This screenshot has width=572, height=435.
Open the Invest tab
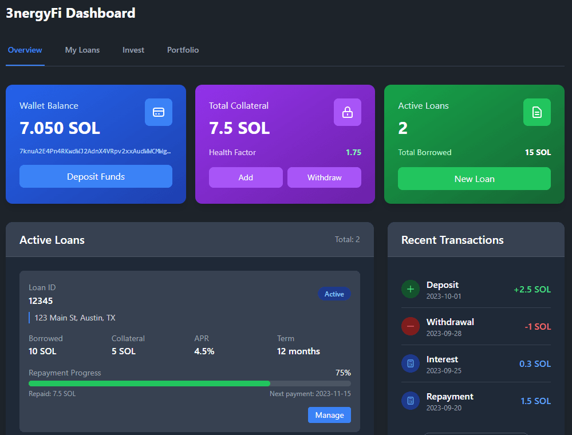(133, 50)
